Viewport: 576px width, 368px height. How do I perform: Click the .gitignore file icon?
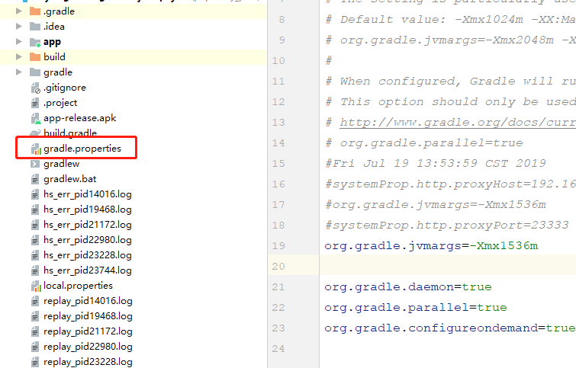pyautogui.click(x=35, y=88)
